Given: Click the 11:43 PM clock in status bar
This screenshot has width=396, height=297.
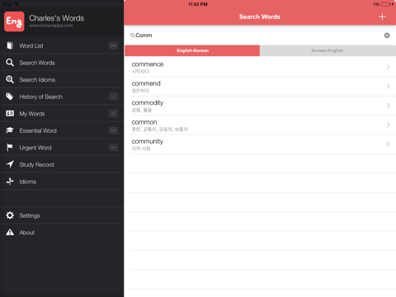Looking at the screenshot, I should coord(198,4).
